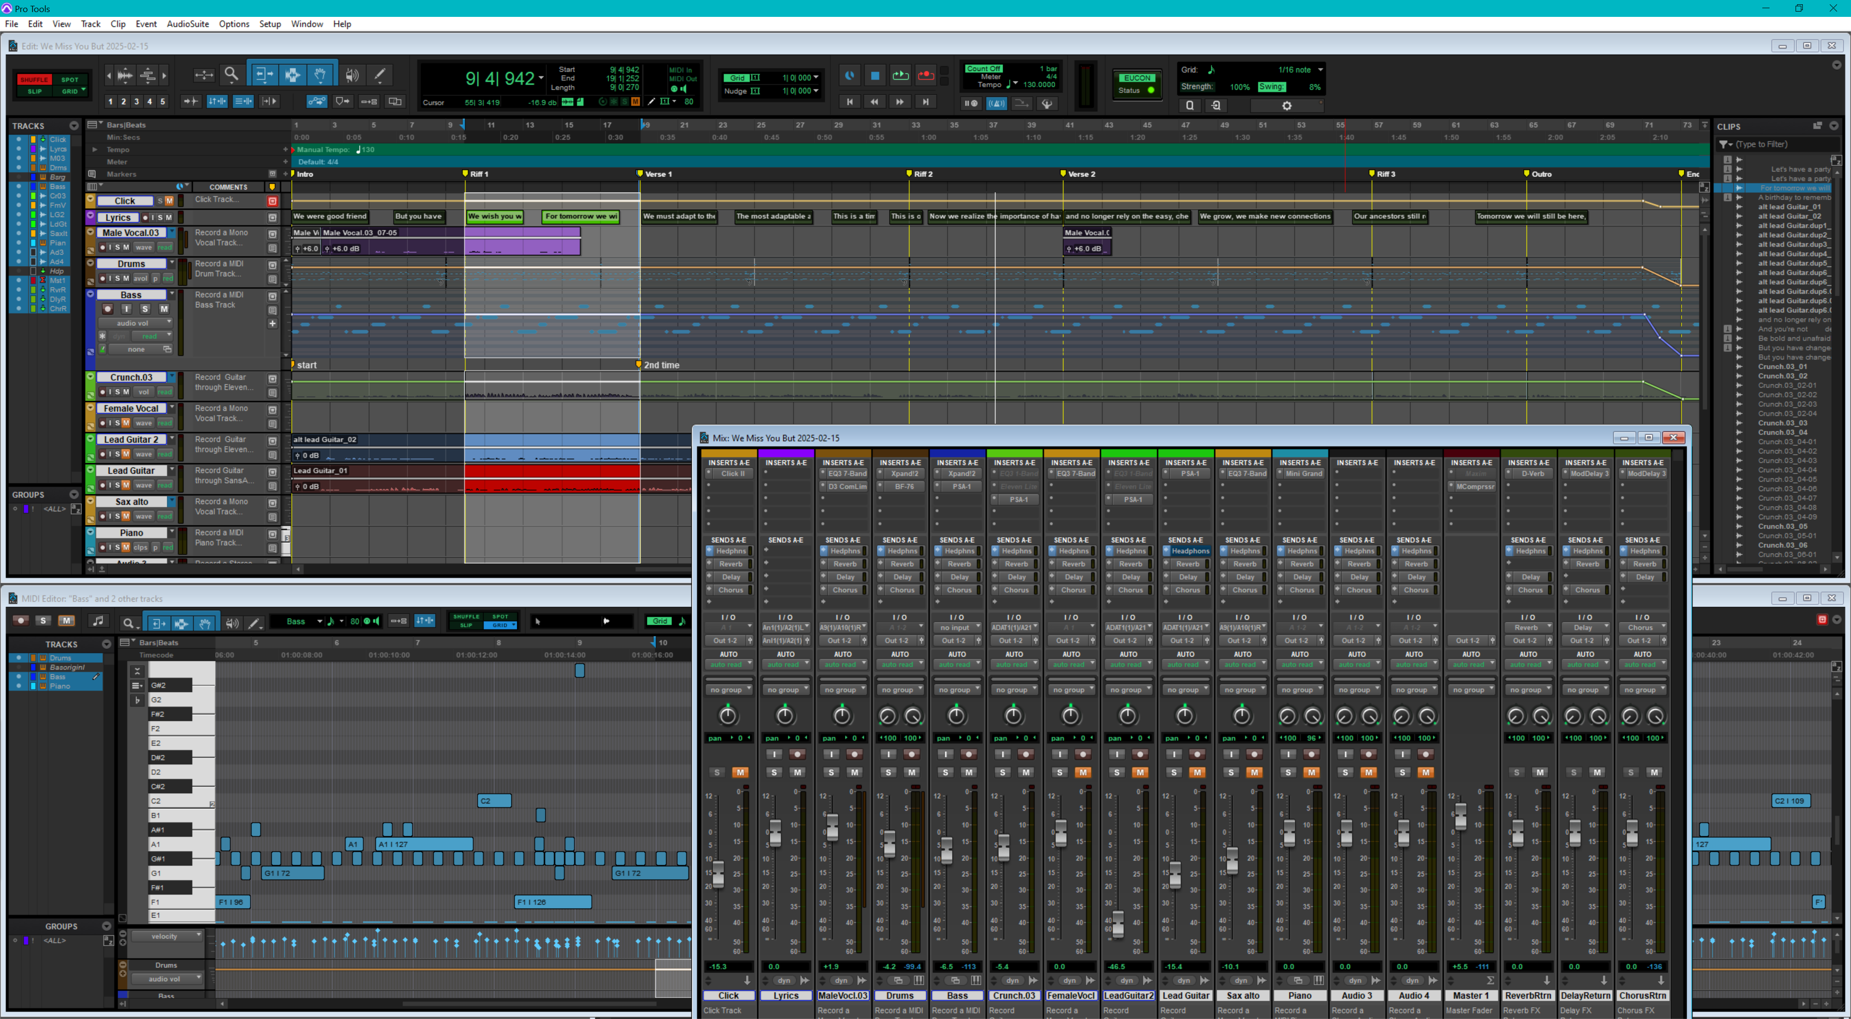1851x1019 pixels.
Task: Select Pencil tool in MIDI Editor
Action: point(254,622)
